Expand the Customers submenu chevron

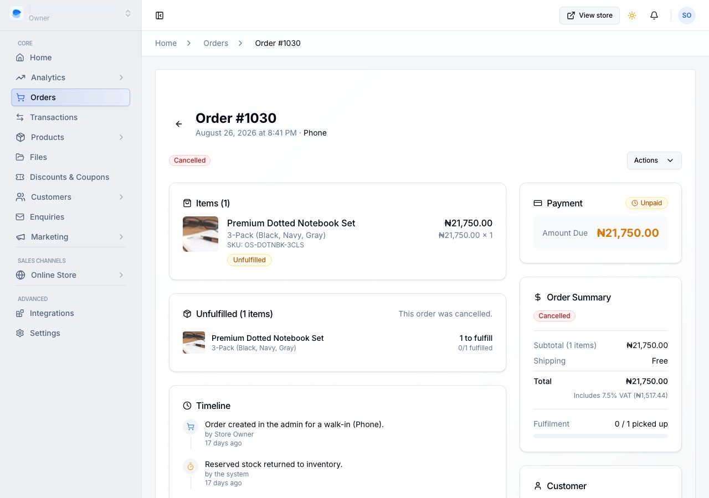pyautogui.click(x=121, y=197)
